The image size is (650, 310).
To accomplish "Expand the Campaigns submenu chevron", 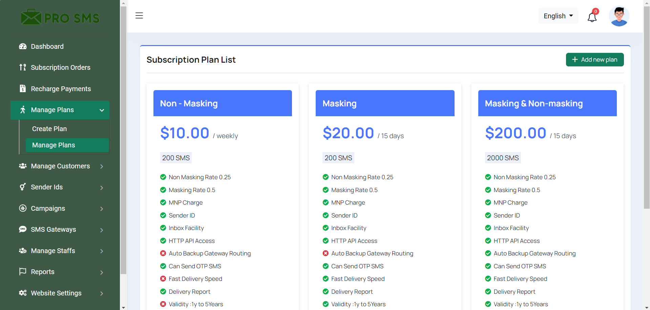I will (x=102, y=209).
